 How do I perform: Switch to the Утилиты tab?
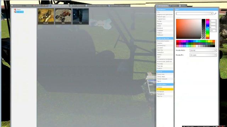click(173, 6)
